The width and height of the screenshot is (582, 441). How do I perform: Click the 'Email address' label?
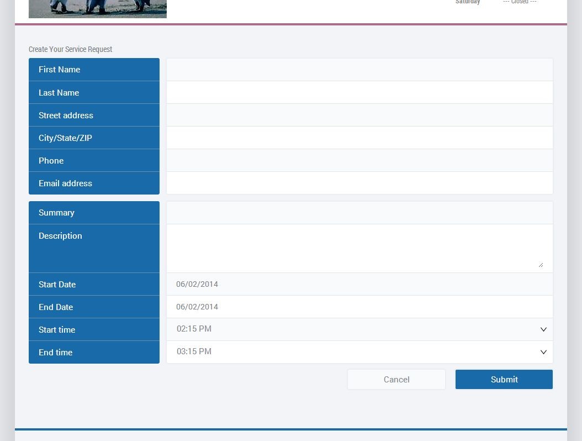tap(65, 183)
